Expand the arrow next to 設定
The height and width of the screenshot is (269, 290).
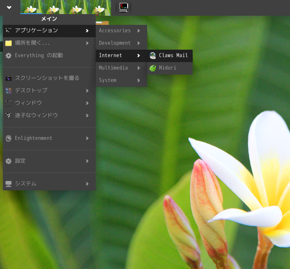pos(87,161)
